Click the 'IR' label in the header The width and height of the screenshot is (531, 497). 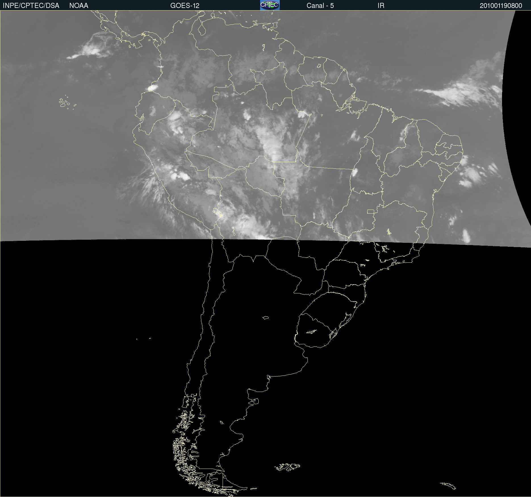[x=381, y=6]
